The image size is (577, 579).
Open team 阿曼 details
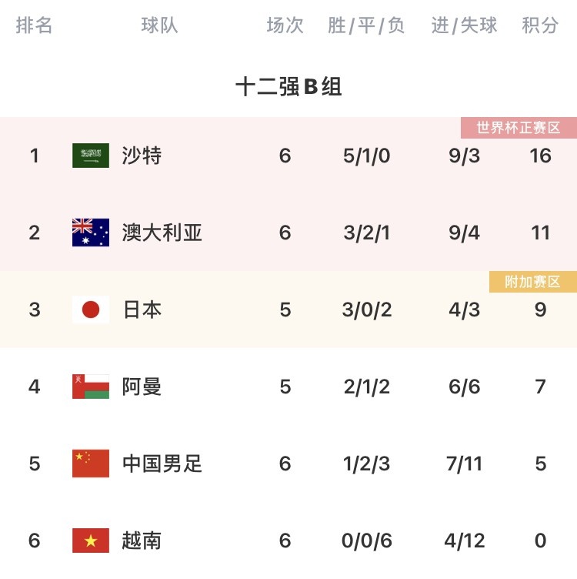click(142, 387)
